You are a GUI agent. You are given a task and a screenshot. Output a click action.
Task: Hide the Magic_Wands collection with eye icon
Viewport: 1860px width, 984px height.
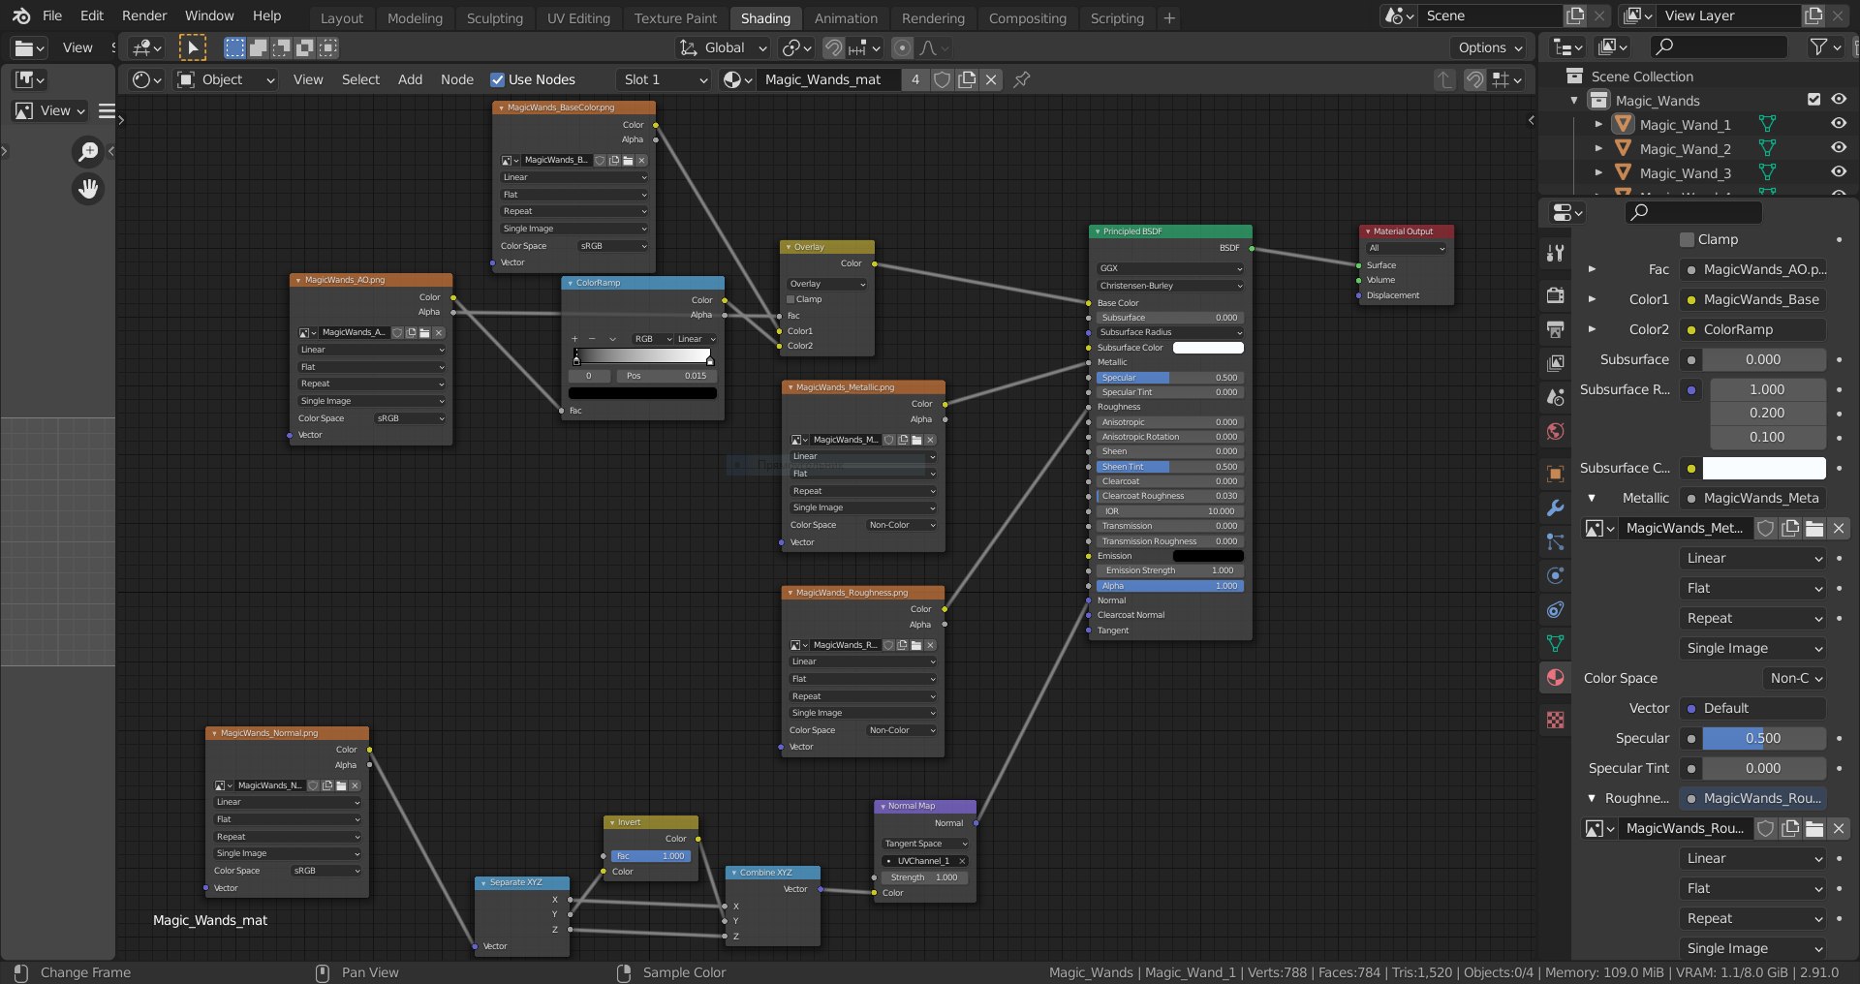pyautogui.click(x=1839, y=99)
